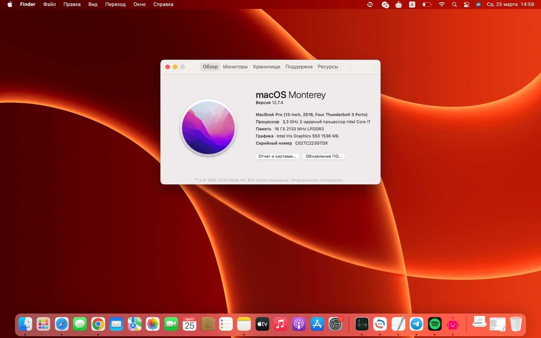The width and height of the screenshot is (541, 338).
Task: Launch FaceTime from the Dock
Action: [x=171, y=324]
